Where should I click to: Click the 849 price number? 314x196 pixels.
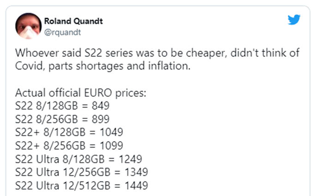pyautogui.click(x=101, y=106)
